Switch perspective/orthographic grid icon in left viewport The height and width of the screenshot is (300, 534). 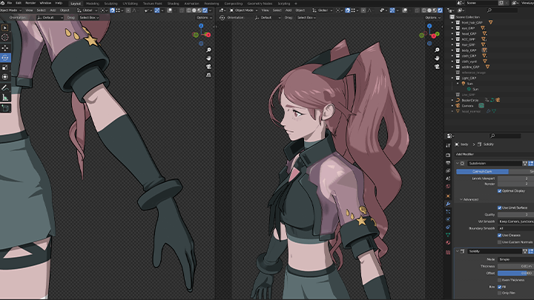(x=208, y=75)
